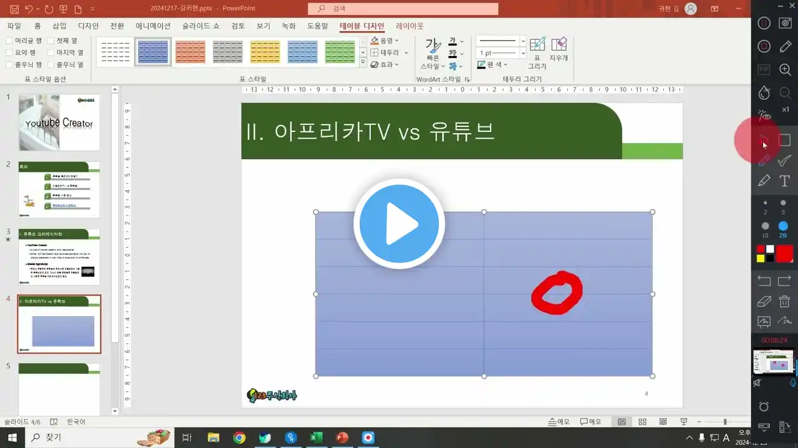The height and width of the screenshot is (448, 798).
Task: Click the large red current color swatch
Action: pos(784,253)
